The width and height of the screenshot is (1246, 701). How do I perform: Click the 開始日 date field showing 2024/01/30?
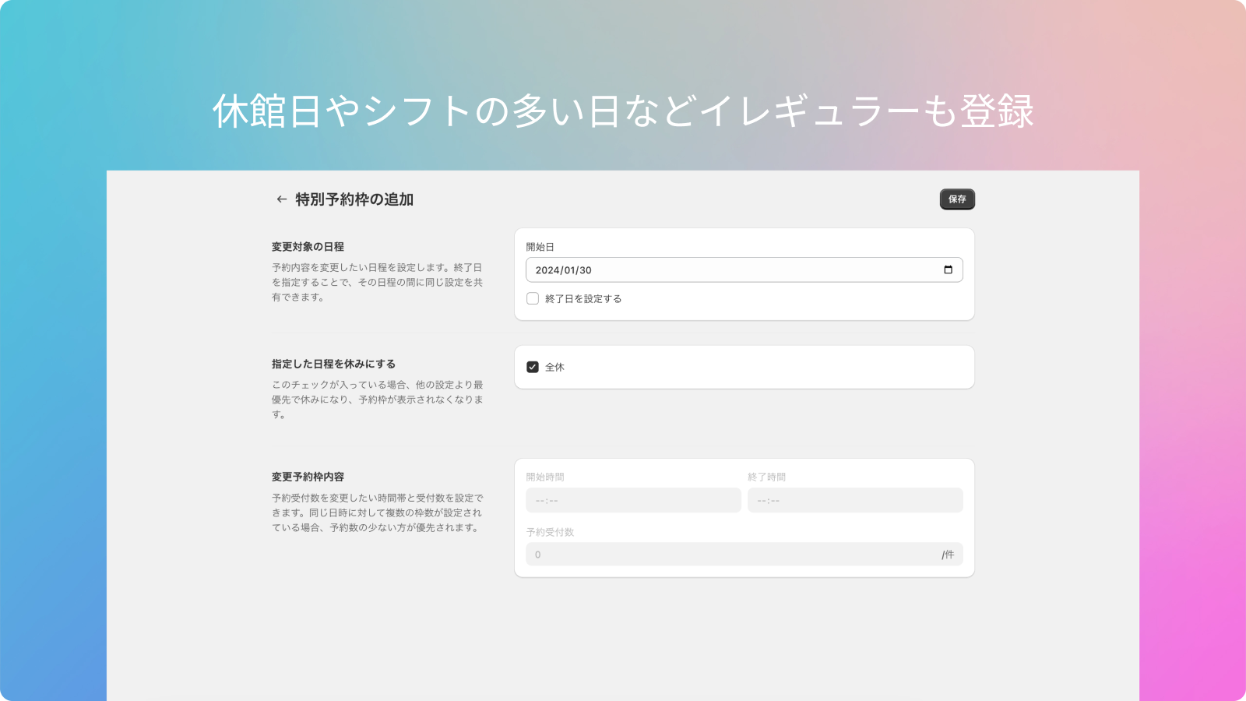(x=744, y=269)
